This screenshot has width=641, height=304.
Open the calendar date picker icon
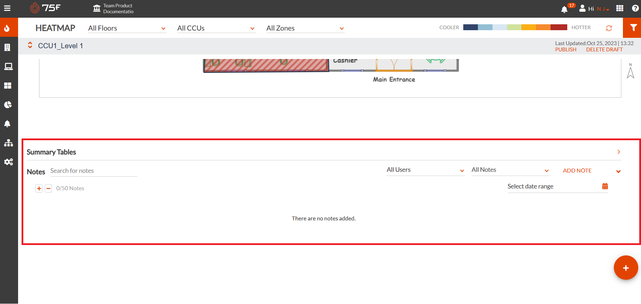pyautogui.click(x=605, y=186)
